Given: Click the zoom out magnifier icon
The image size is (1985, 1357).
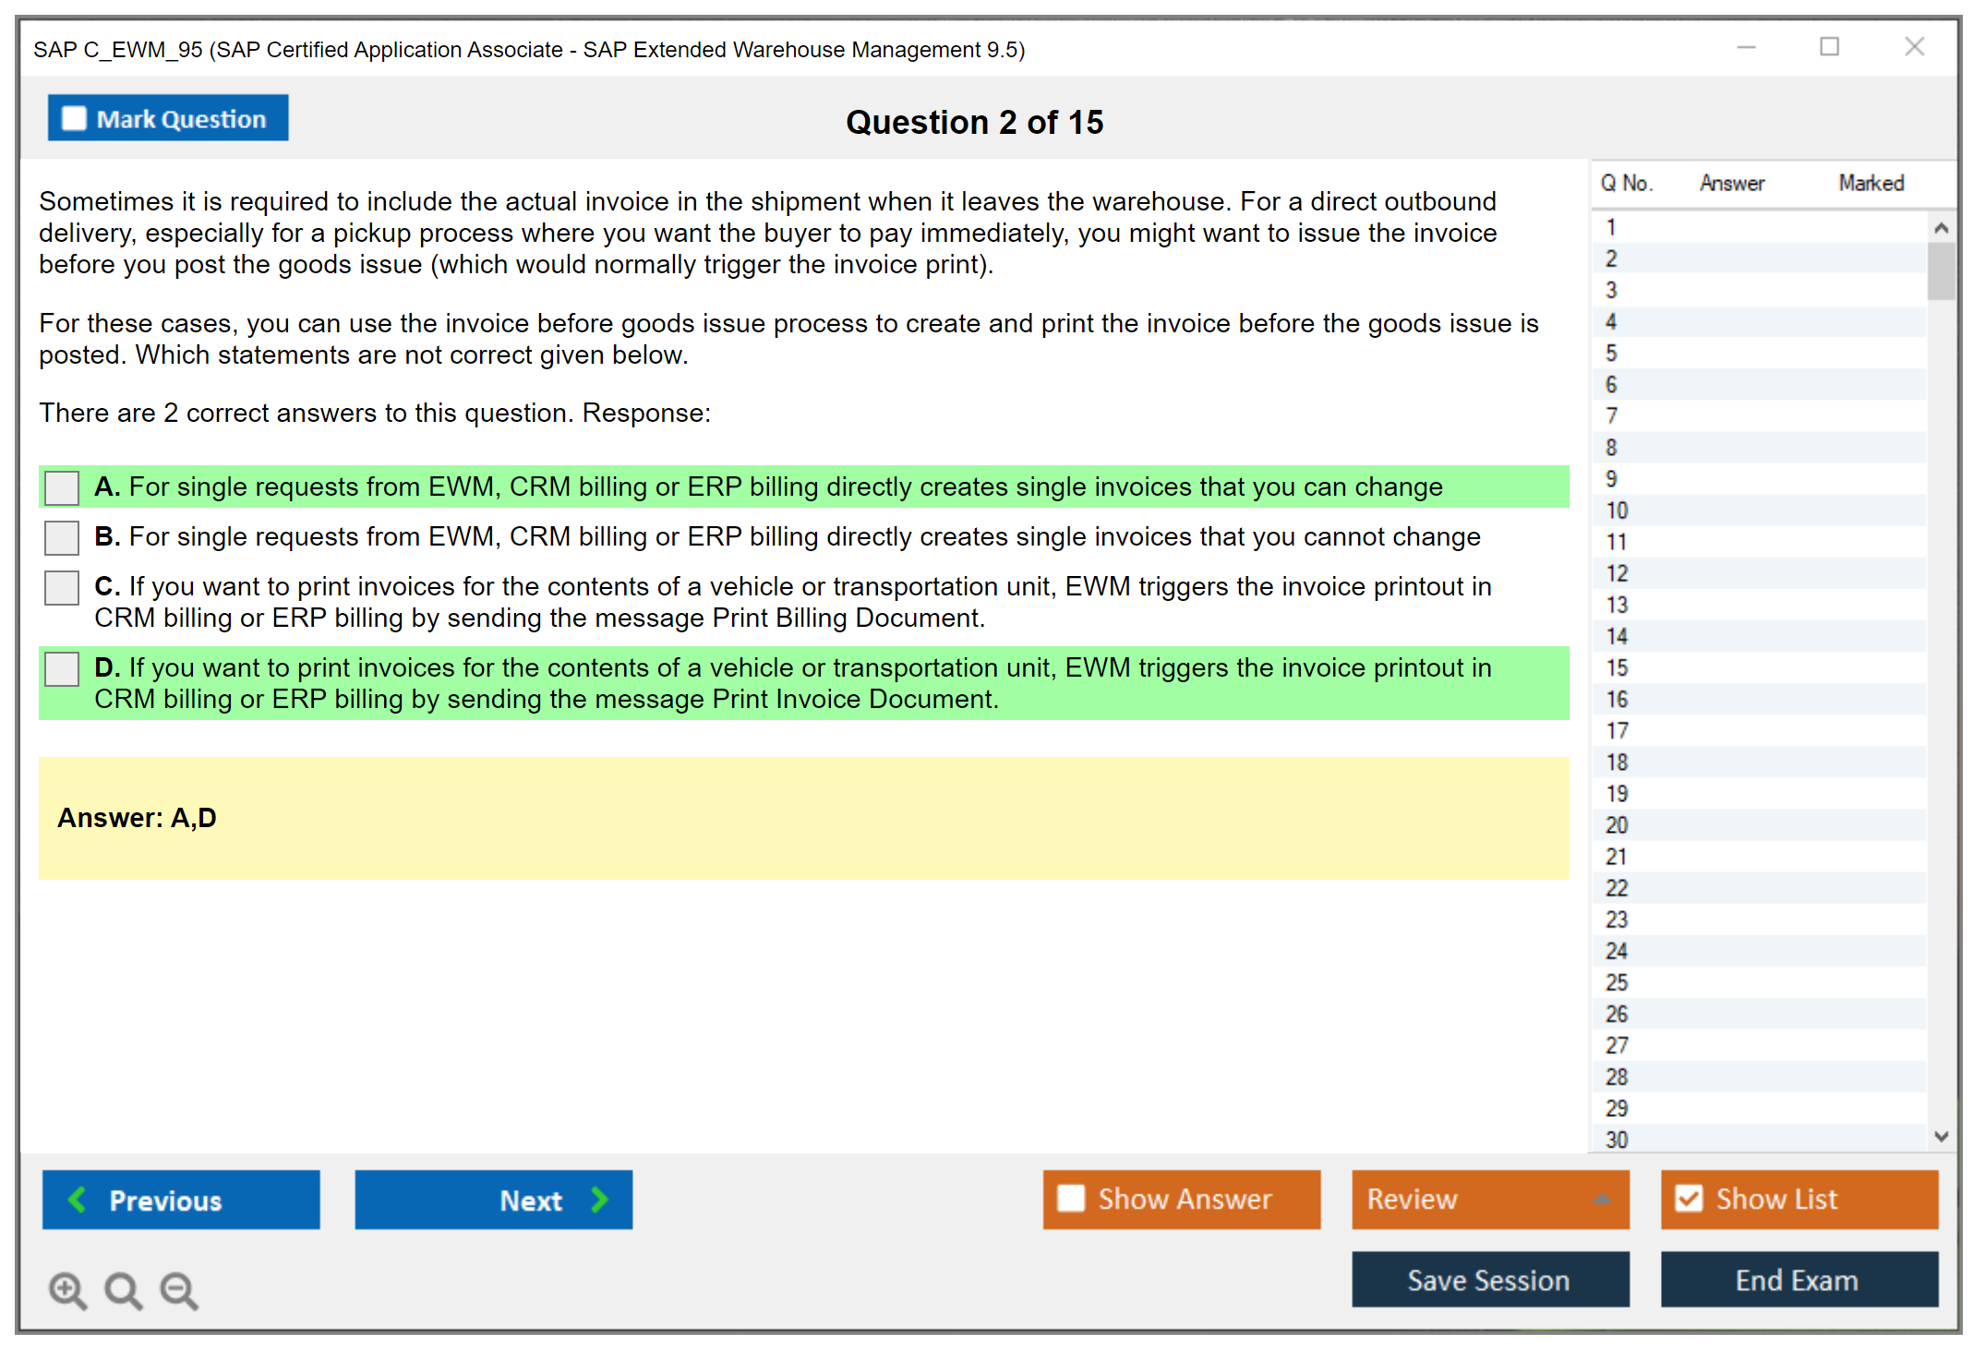Looking at the screenshot, I should pos(178,1290).
